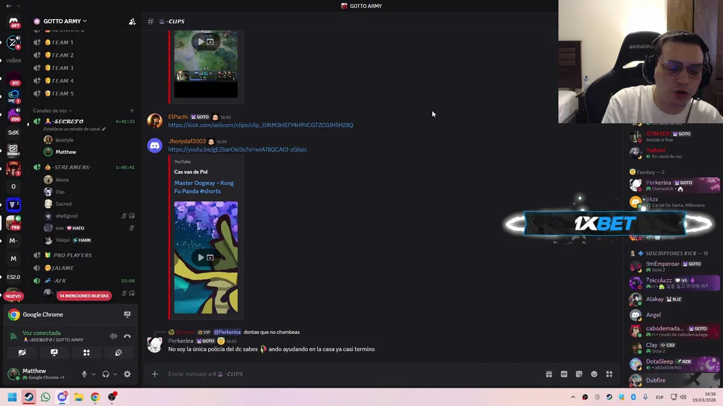Open the GIF picker
The height and width of the screenshot is (406, 723).
(564, 374)
